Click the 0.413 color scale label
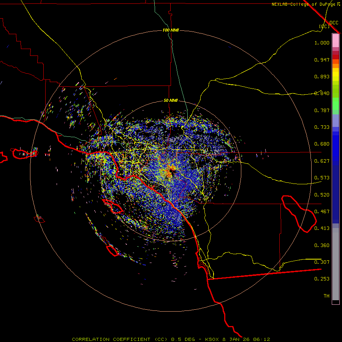This screenshot has width=342, height=342. 322,228
